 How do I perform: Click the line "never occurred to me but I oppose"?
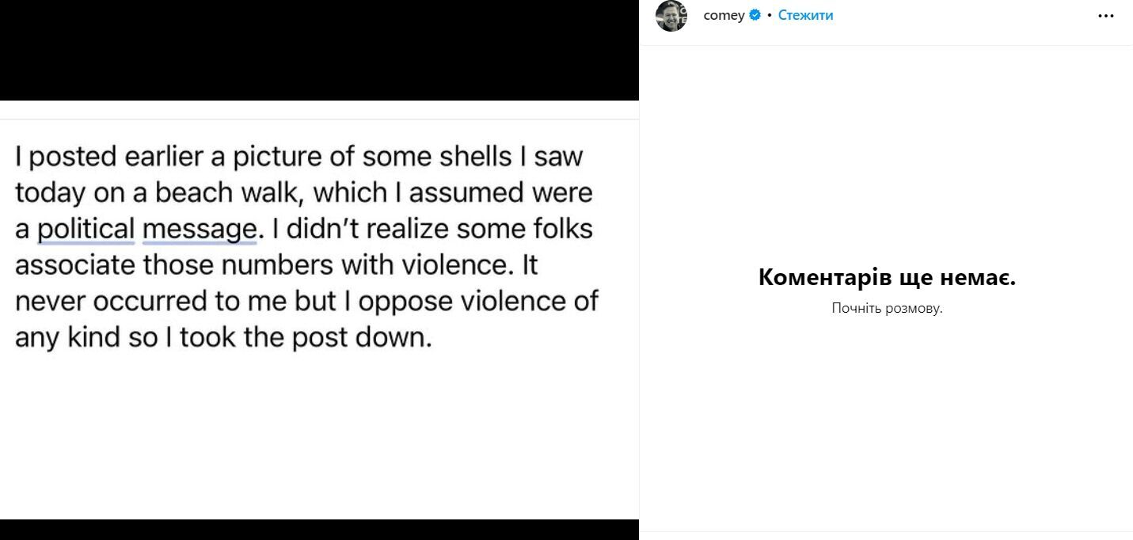306,301
